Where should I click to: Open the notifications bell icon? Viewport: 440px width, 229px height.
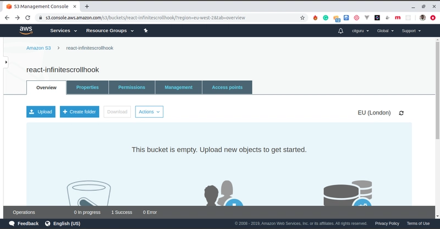340,31
